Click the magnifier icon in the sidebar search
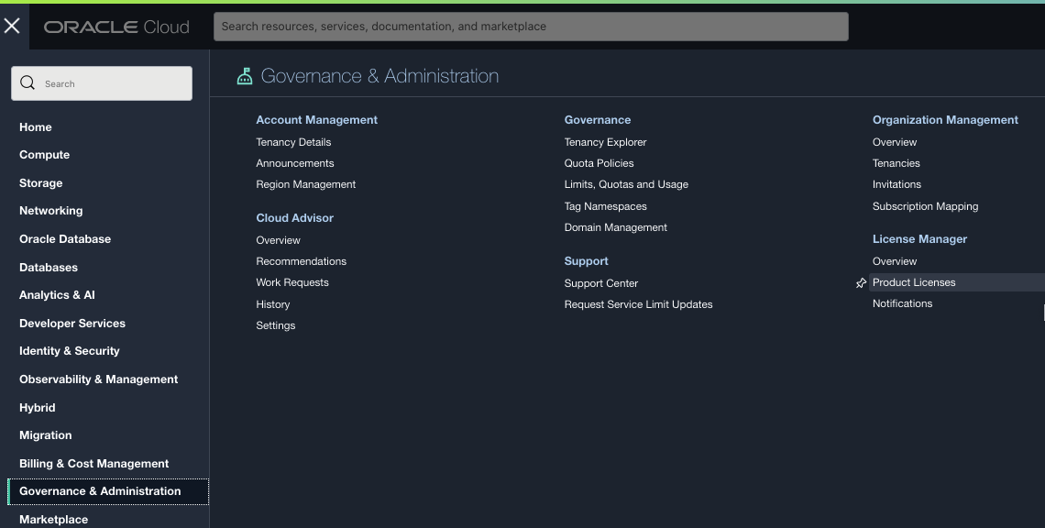Screen dimensions: 1045x528 (27, 82)
